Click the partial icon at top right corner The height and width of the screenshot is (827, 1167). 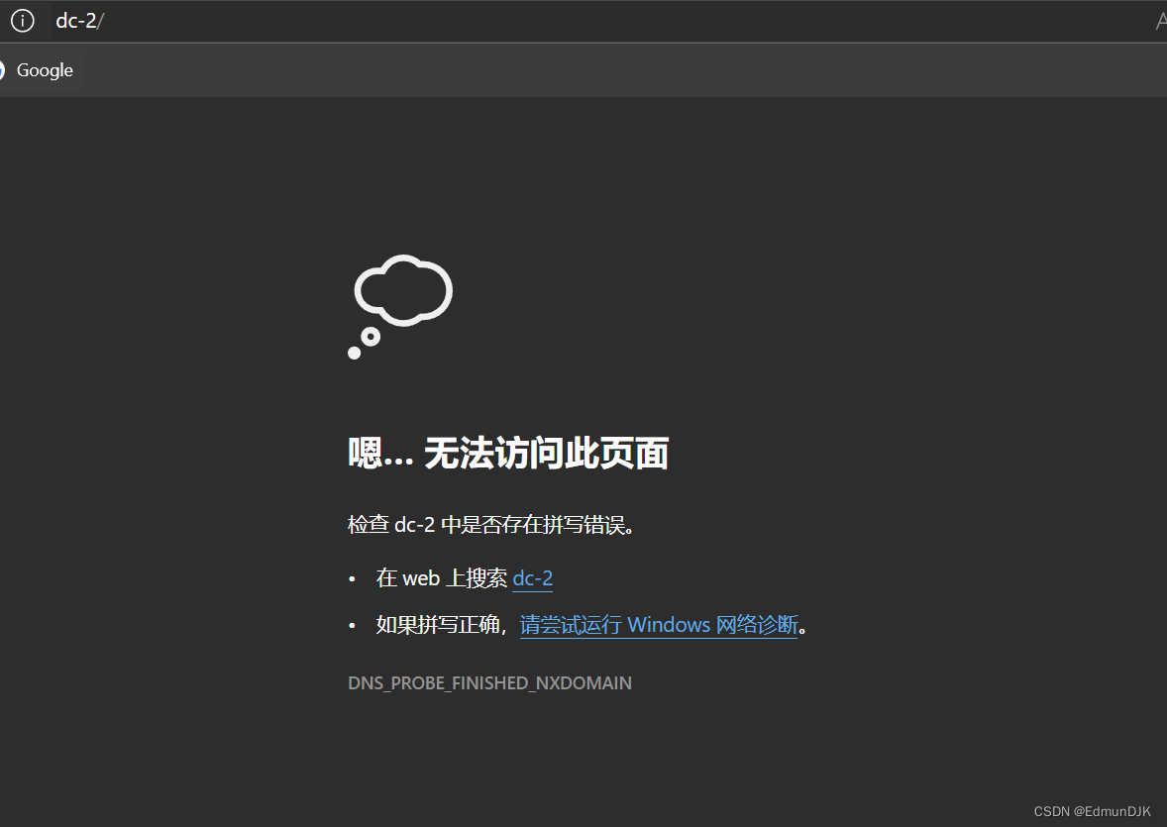(1159, 20)
